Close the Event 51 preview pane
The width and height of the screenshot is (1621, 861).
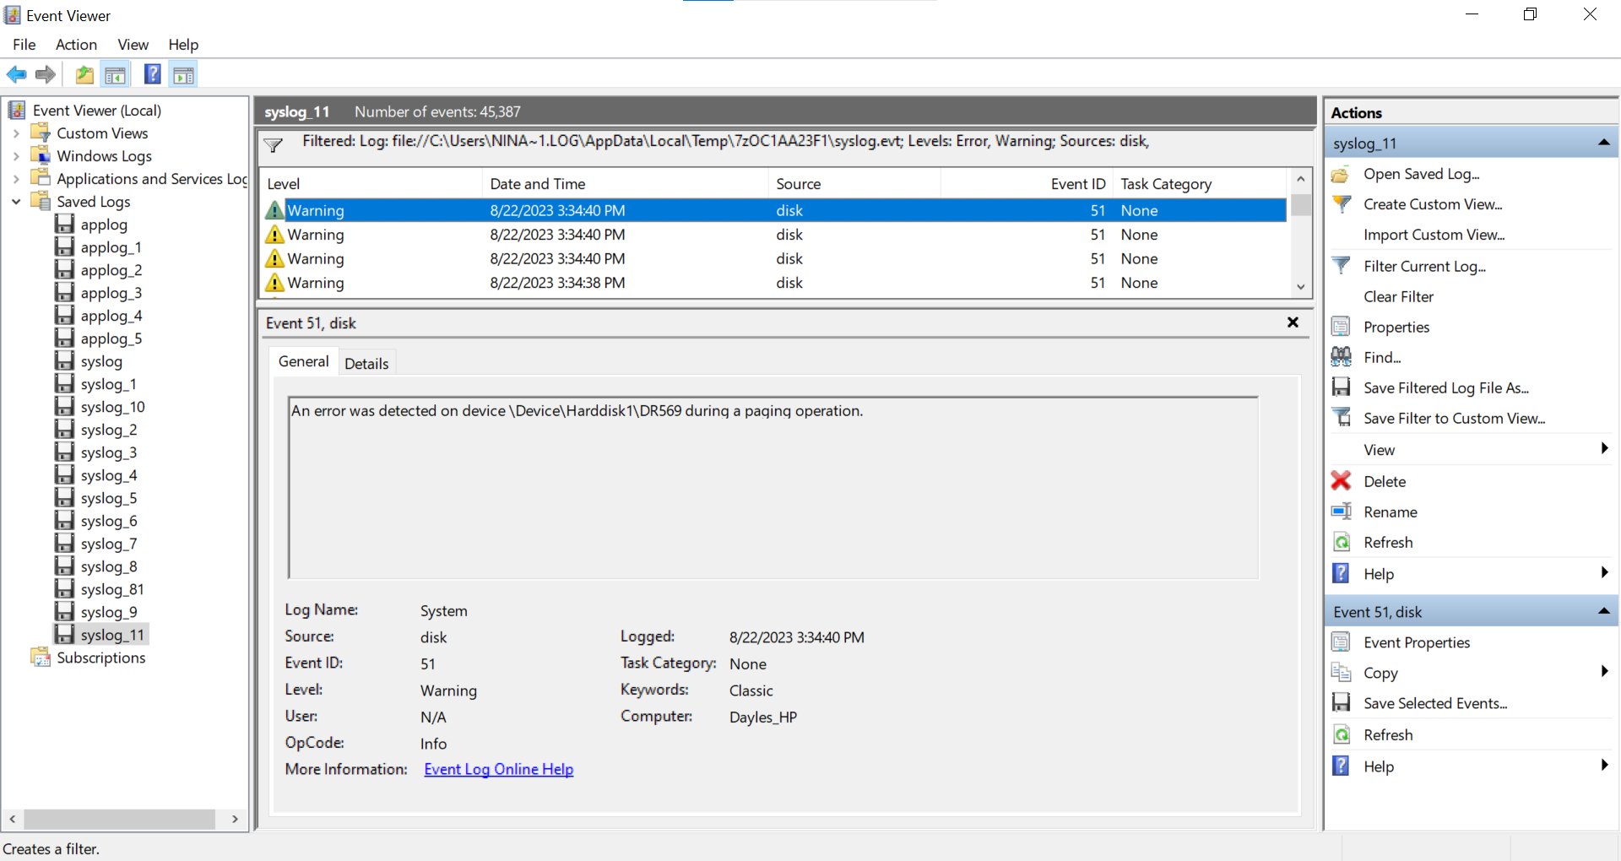point(1293,322)
